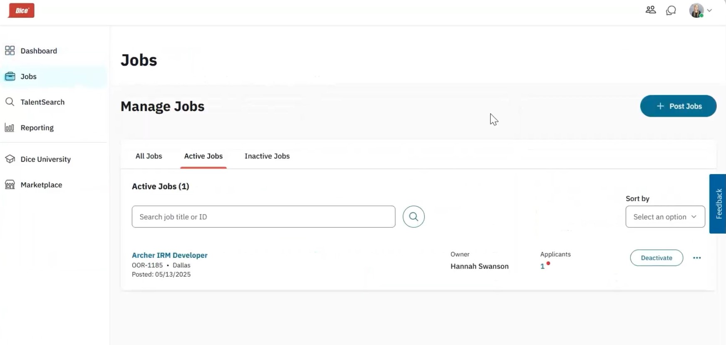
Task: Click the user profile avatar
Action: 696,10
